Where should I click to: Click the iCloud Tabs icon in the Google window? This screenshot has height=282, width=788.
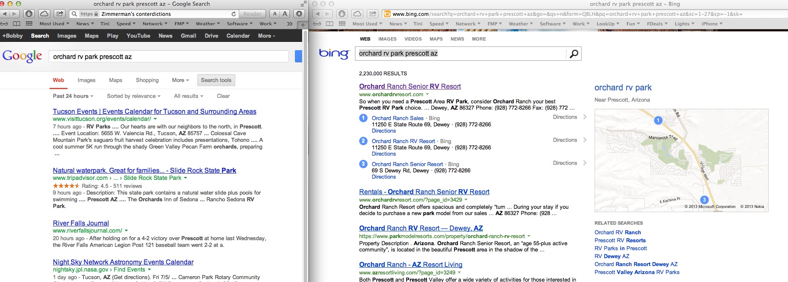point(44,14)
